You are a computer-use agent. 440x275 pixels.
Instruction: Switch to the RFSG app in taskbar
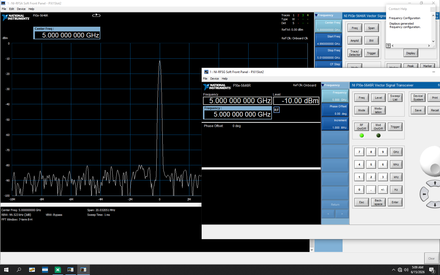(x=83, y=270)
